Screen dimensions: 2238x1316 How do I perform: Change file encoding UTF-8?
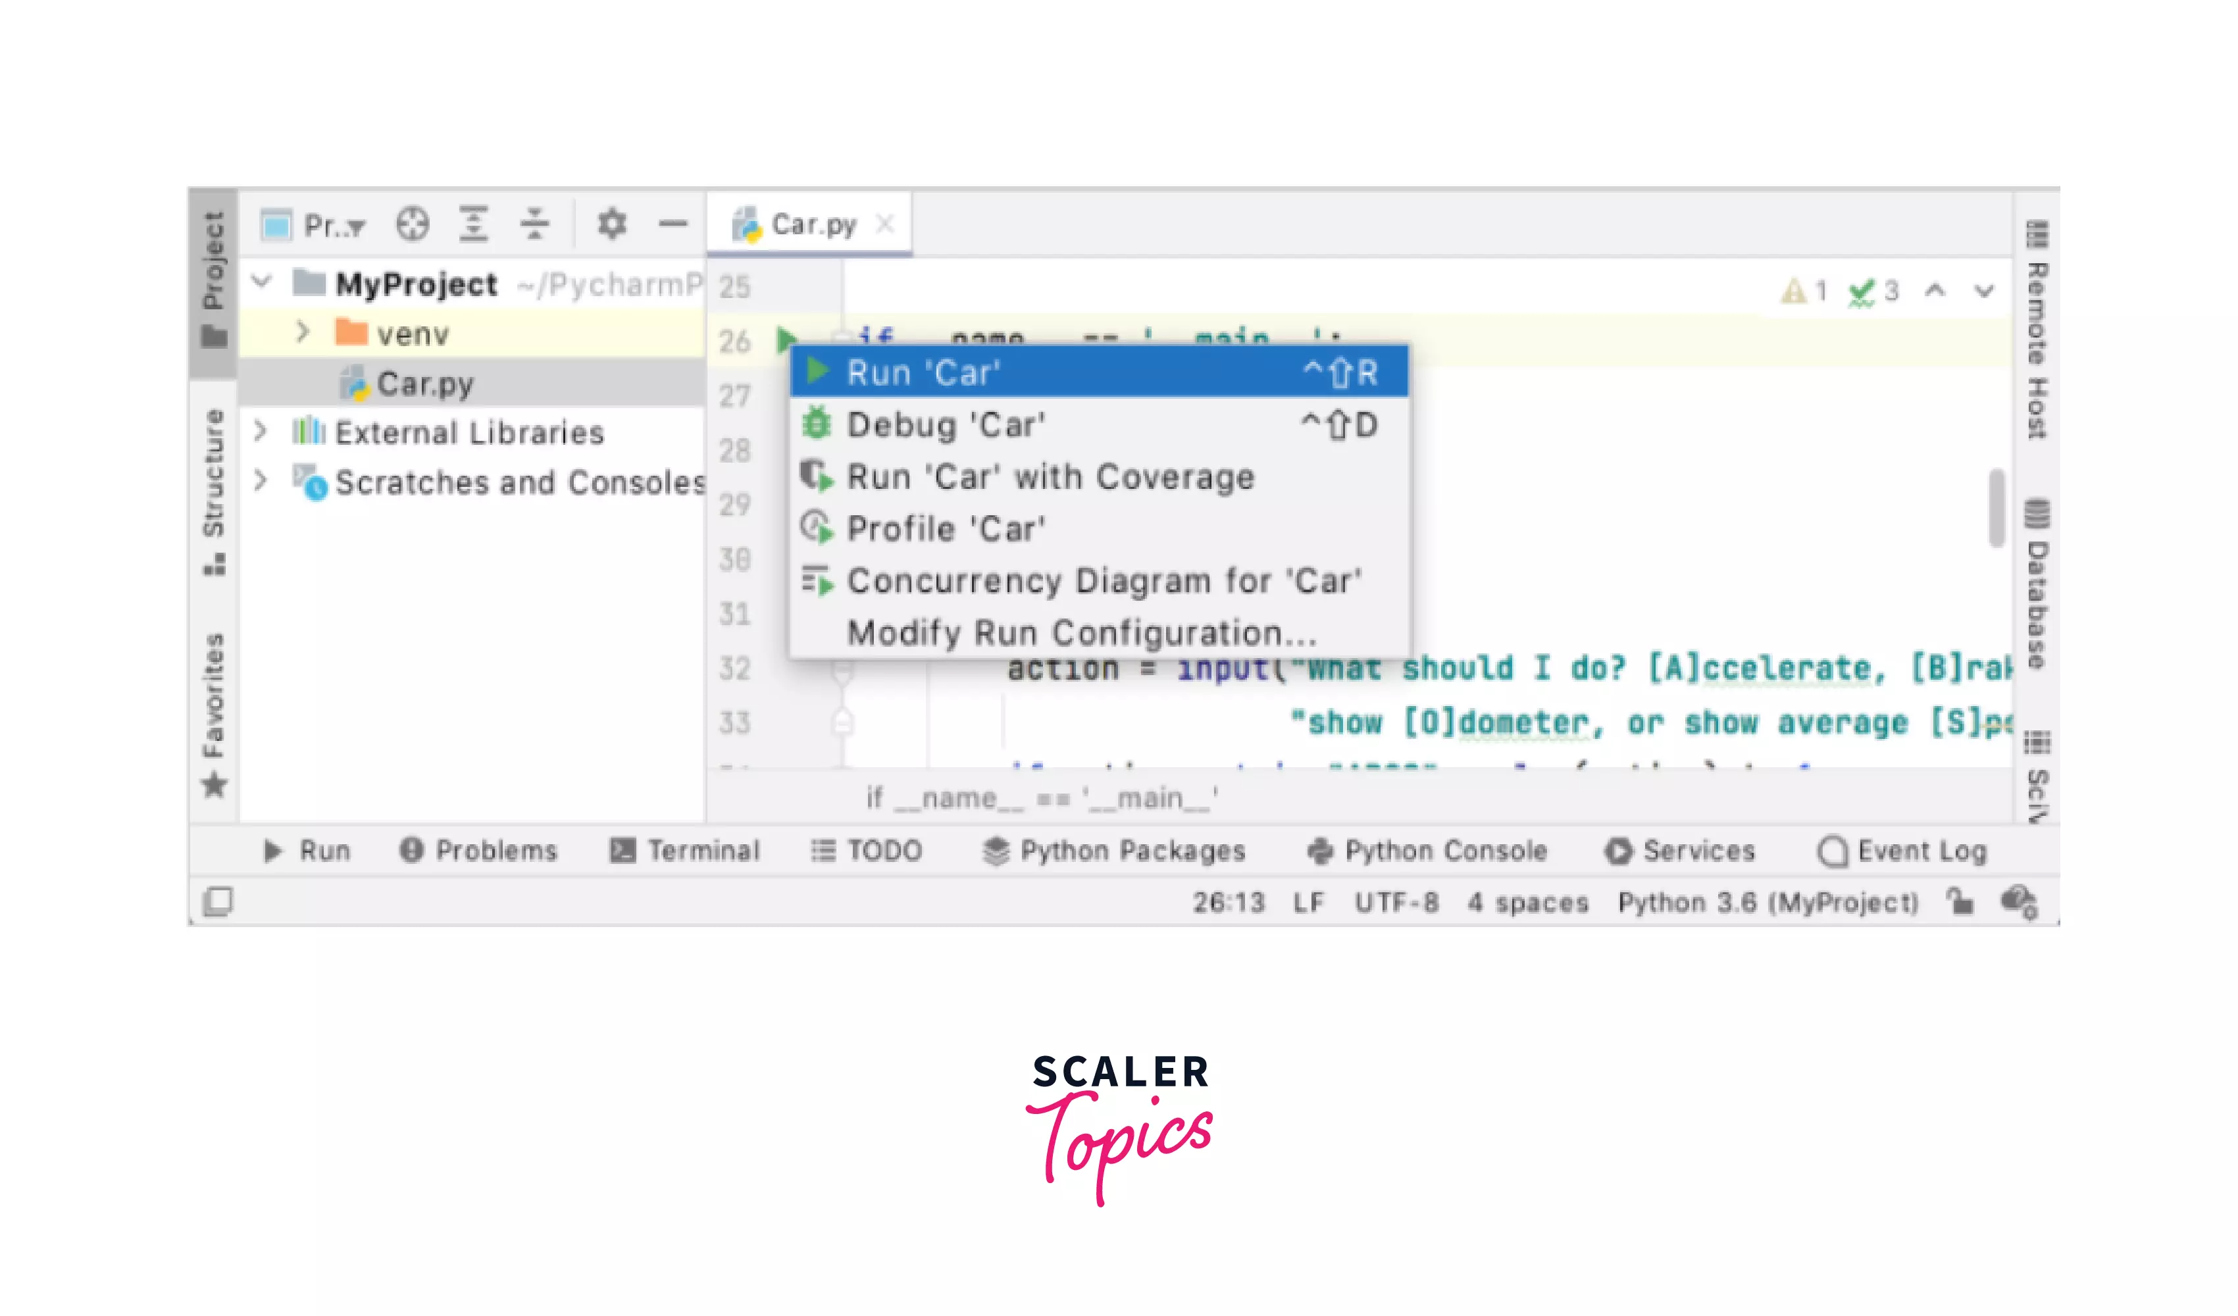[x=1396, y=902]
